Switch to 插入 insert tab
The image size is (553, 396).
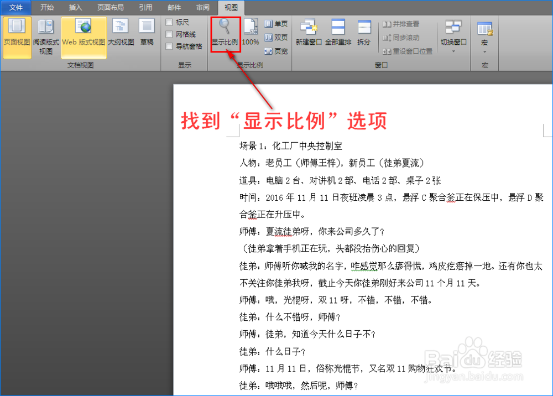75,7
